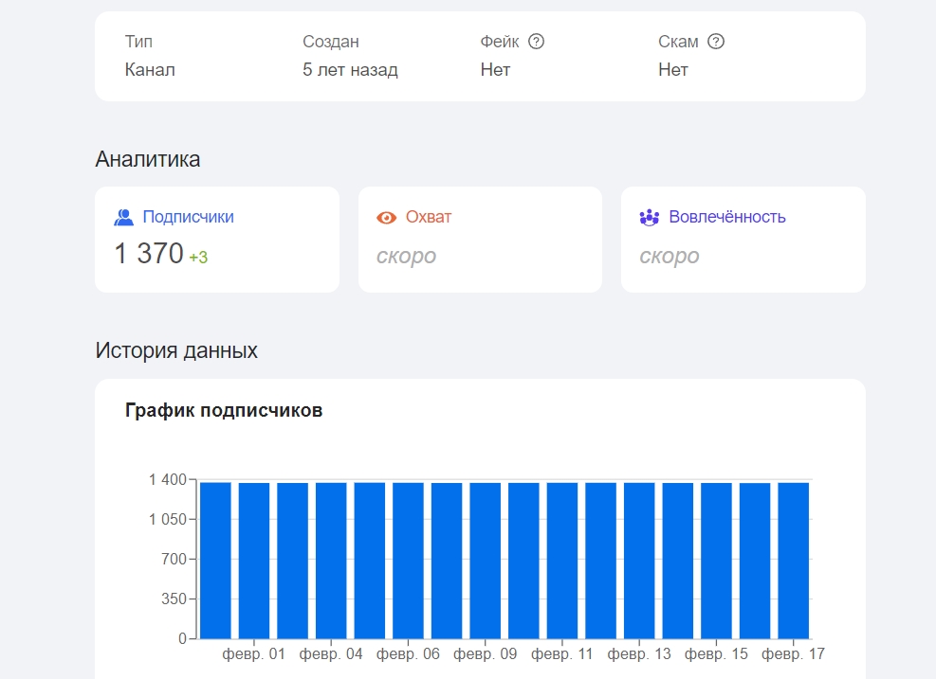Click the eye icon next to Охват

pos(386,218)
